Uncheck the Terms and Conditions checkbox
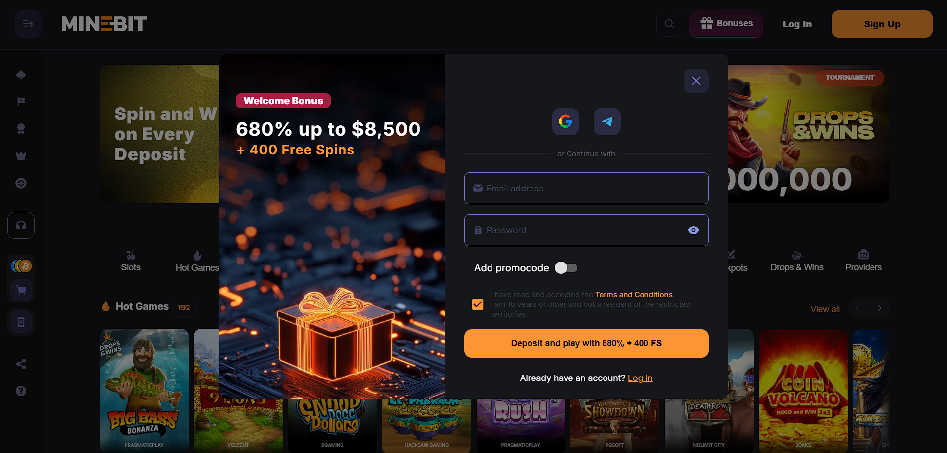 478,304
